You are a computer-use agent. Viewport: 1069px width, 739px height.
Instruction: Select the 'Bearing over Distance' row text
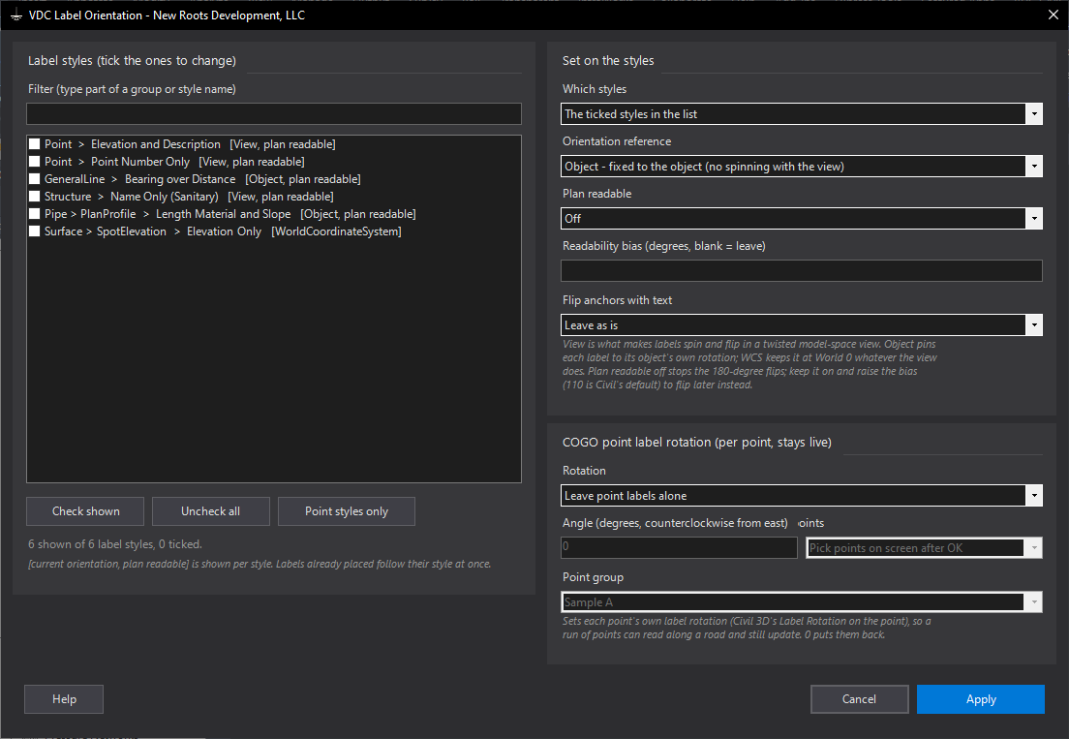180,179
